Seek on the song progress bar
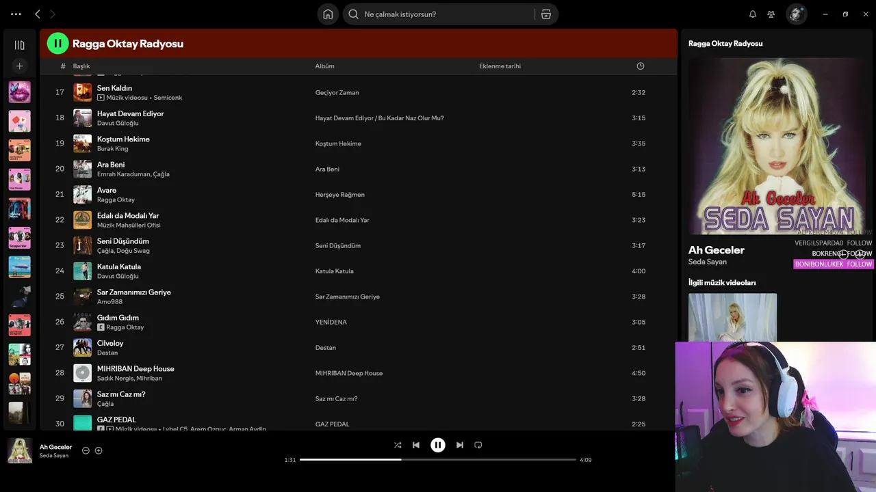Image resolution: width=876 pixels, height=492 pixels. tap(438, 460)
